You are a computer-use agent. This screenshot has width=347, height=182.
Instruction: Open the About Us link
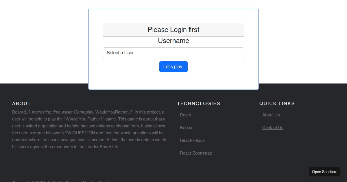coord(271,115)
